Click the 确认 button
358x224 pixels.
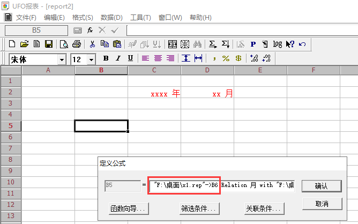(322, 186)
